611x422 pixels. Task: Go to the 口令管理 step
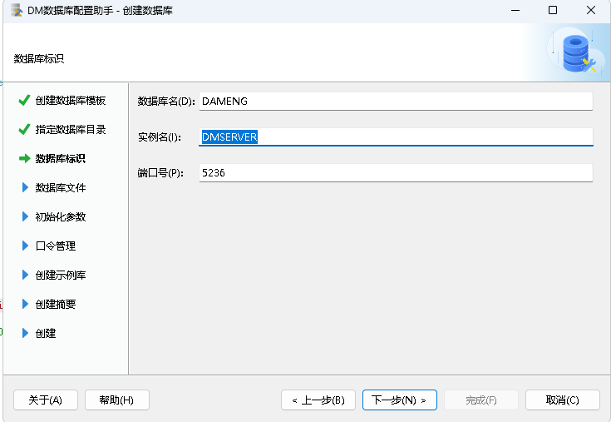[x=56, y=246]
